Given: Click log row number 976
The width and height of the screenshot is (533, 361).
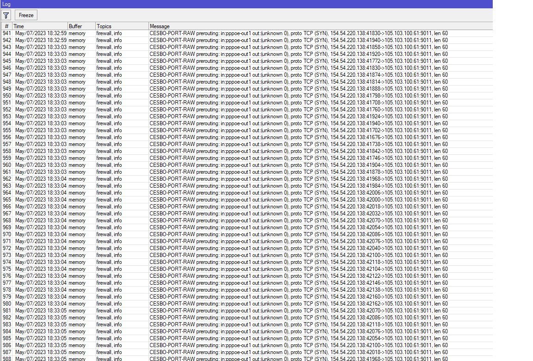Looking at the screenshot, I should coord(7,276).
